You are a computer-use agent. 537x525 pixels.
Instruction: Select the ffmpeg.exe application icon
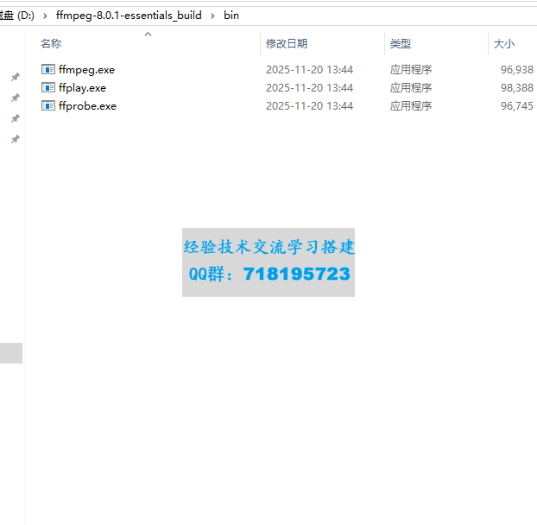[x=48, y=70]
